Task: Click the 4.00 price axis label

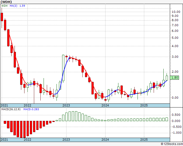Action: click(x=175, y=46)
